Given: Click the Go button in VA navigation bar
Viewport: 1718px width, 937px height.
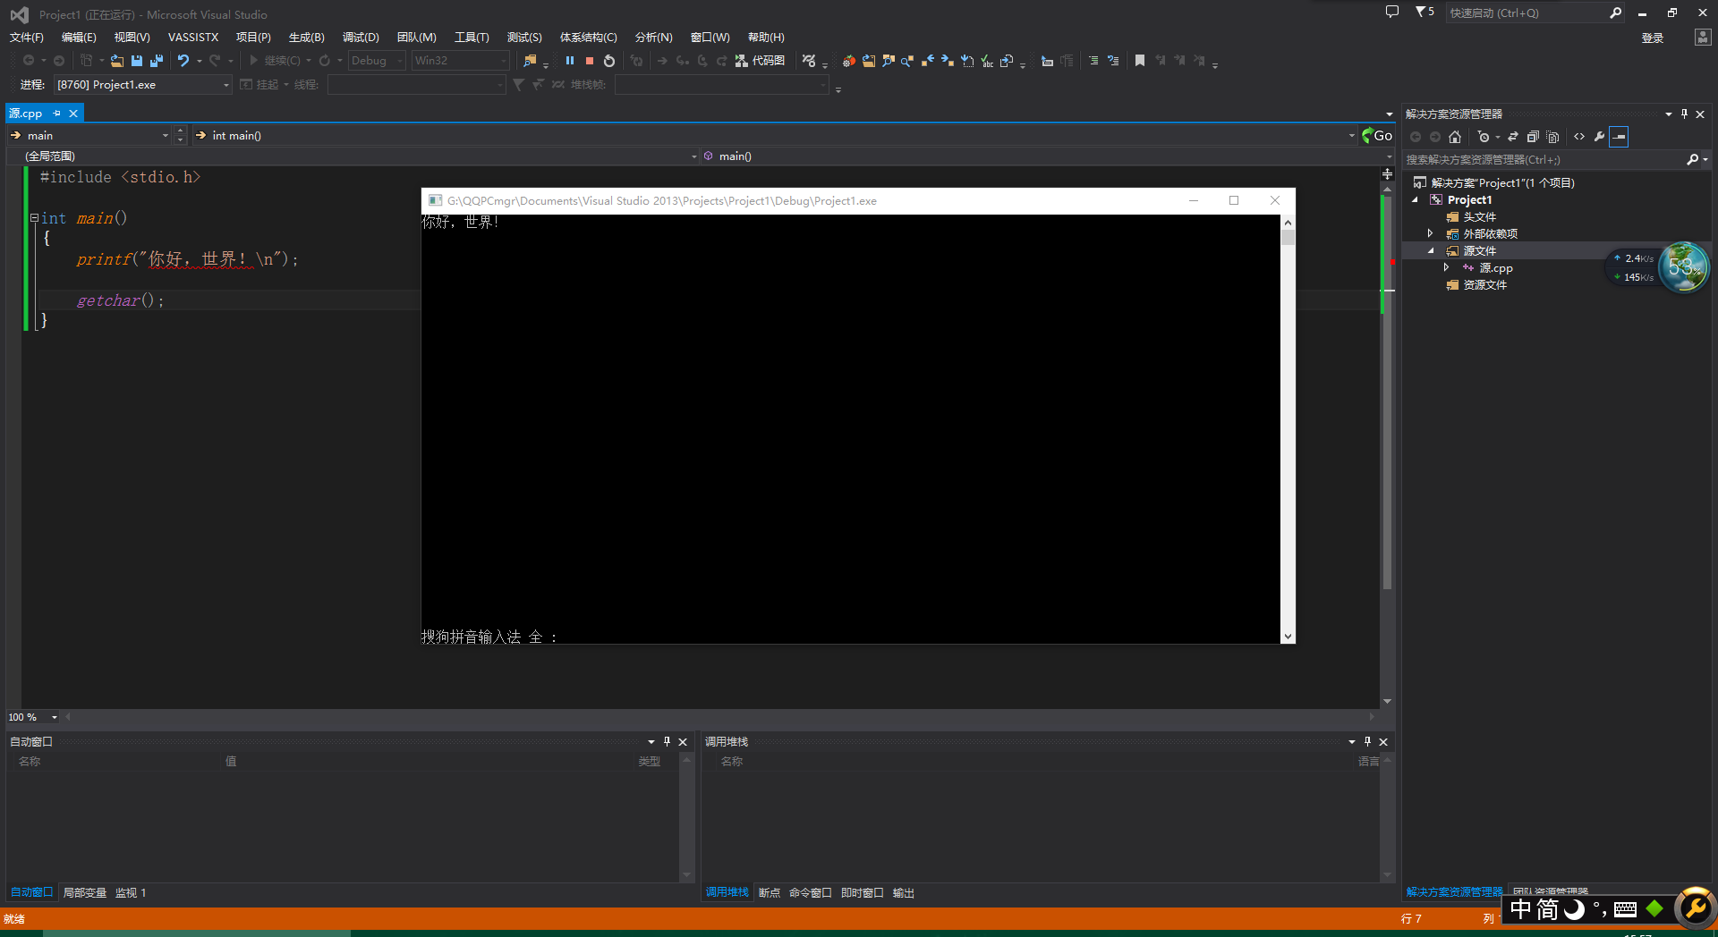Looking at the screenshot, I should [x=1377, y=136].
